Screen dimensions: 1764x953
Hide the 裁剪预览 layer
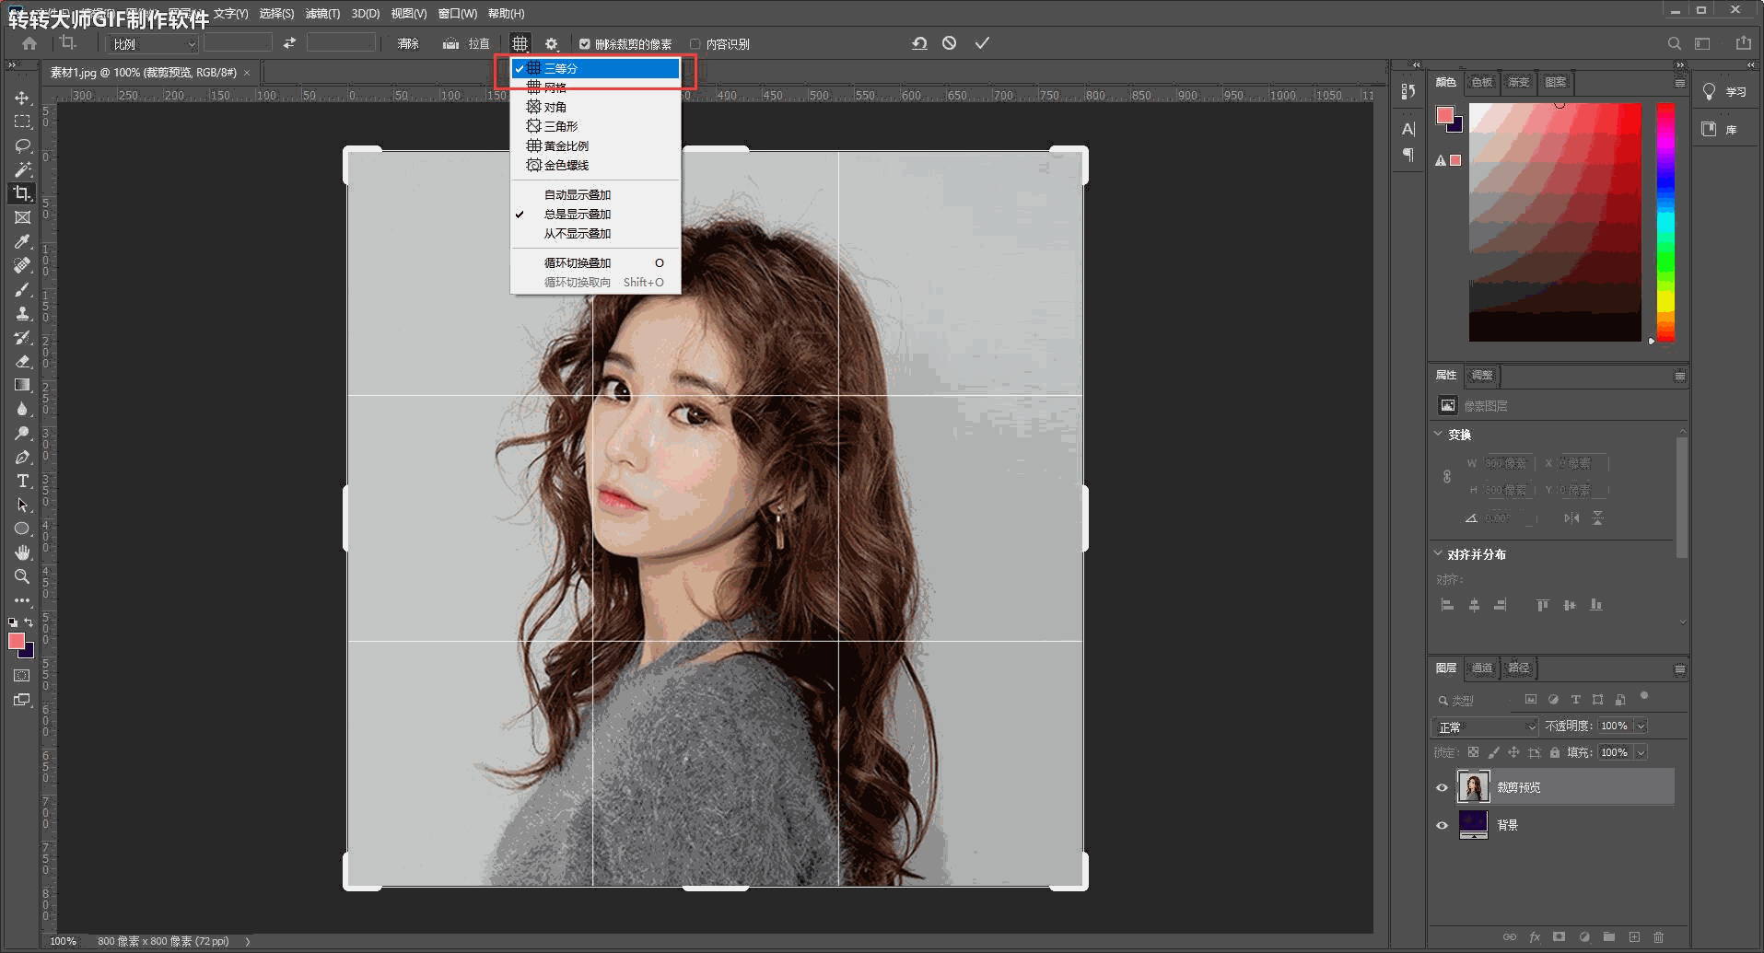pyautogui.click(x=1443, y=787)
